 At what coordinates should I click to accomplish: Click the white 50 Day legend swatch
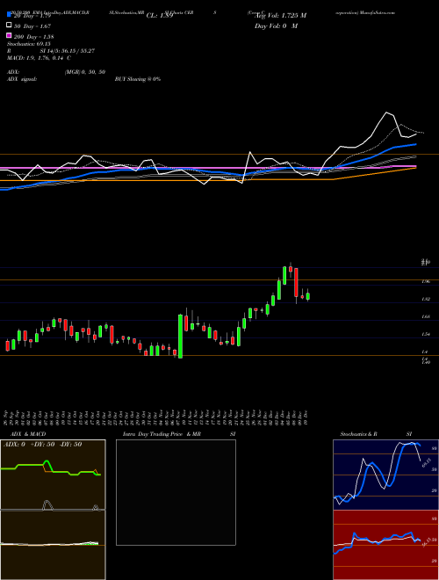[10, 25]
